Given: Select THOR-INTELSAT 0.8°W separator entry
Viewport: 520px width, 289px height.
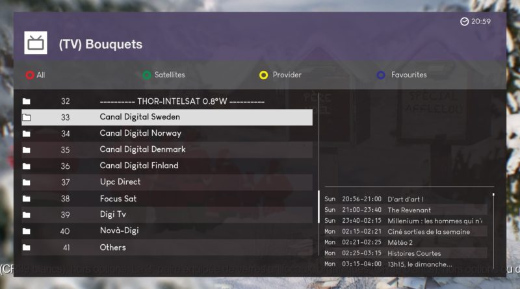Looking at the screenshot, I should coord(167,101).
